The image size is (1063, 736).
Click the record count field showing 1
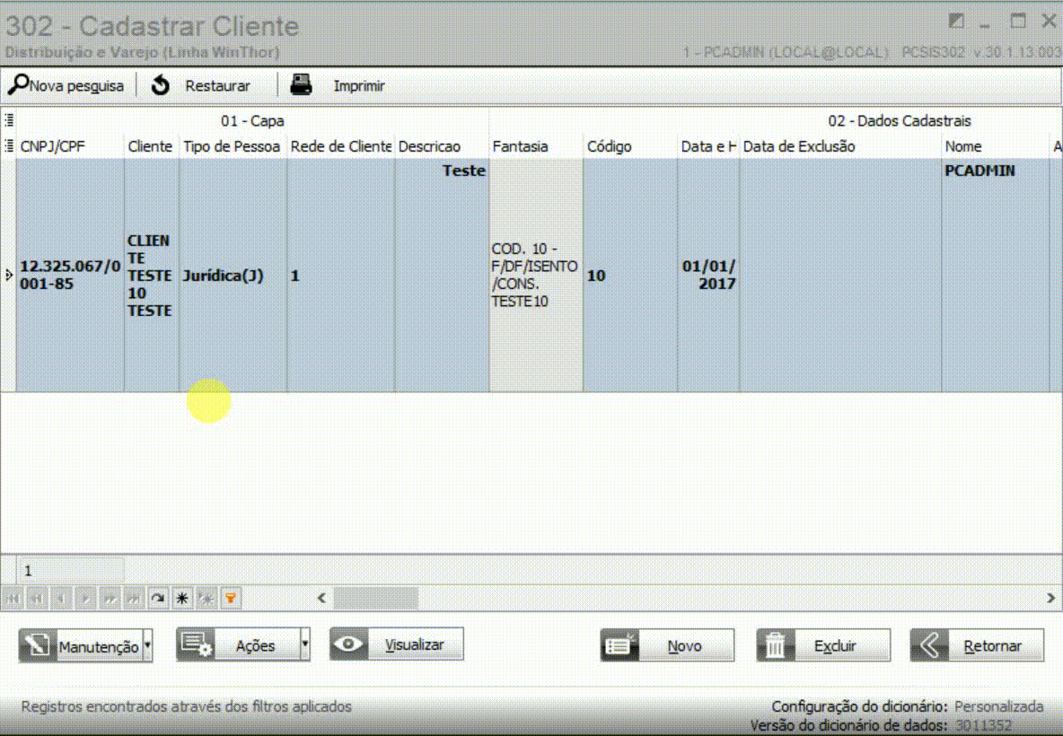pos(70,571)
